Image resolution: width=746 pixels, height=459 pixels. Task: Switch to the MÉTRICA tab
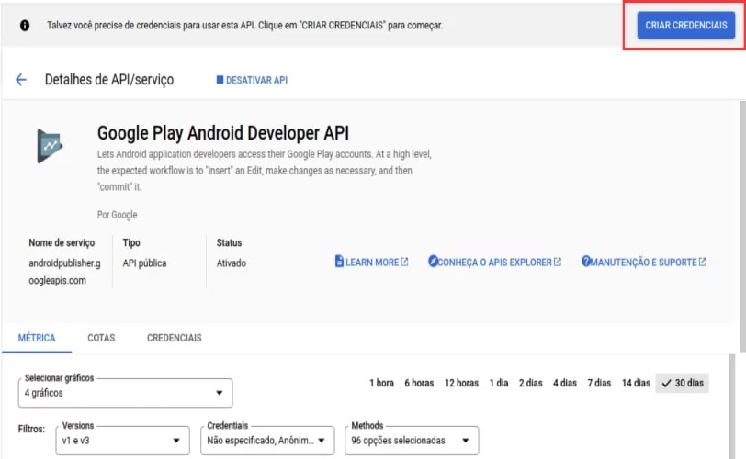pyautogui.click(x=37, y=338)
